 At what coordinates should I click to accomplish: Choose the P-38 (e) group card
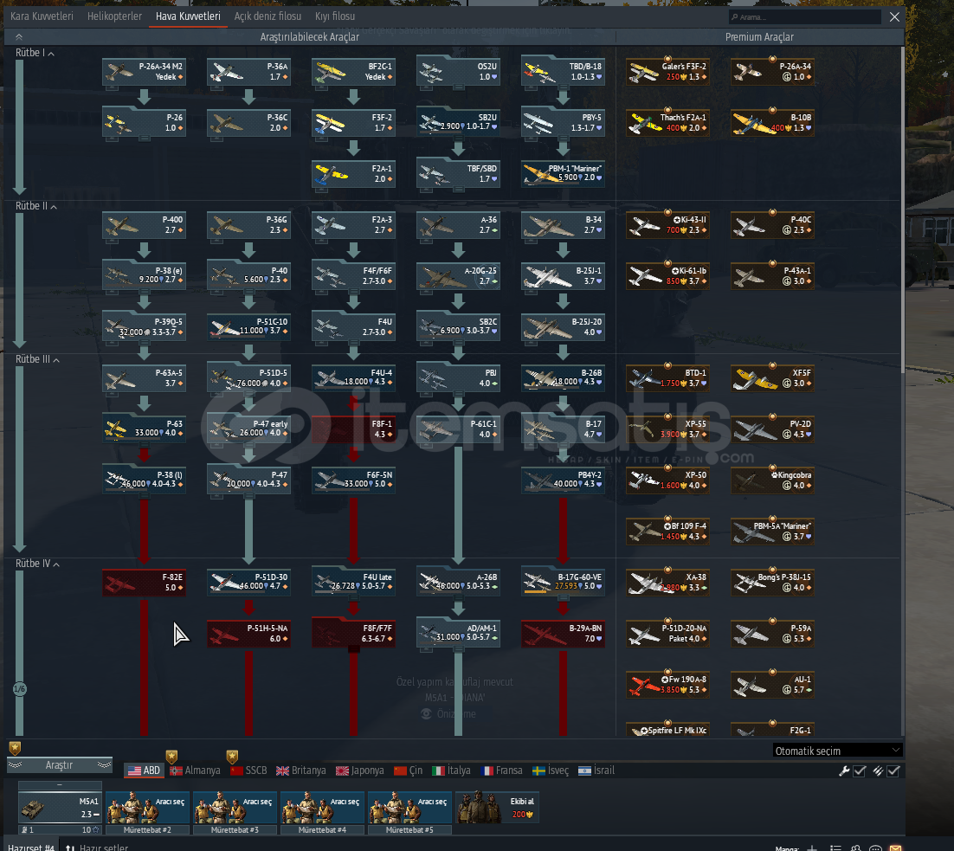point(145,276)
